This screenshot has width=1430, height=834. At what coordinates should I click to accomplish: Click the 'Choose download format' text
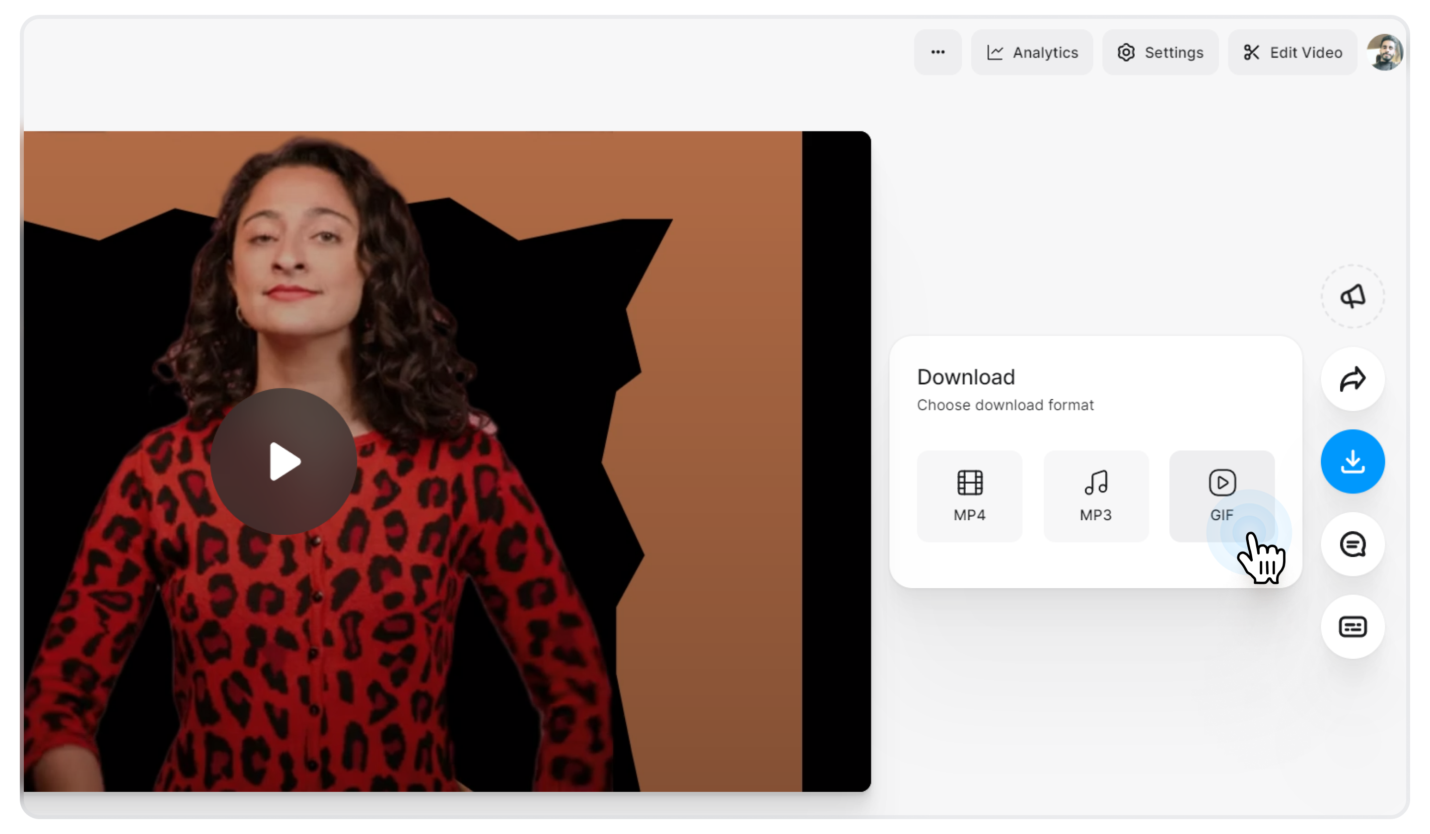point(1005,405)
